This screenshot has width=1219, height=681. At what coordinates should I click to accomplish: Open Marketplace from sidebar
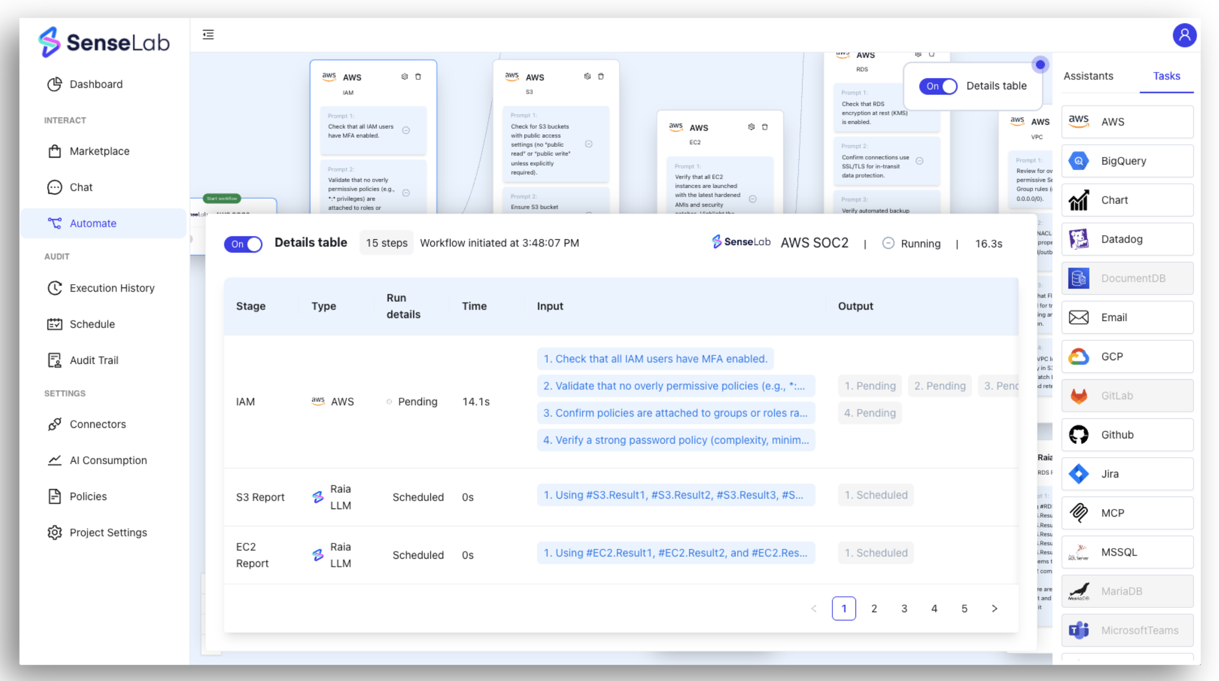(x=99, y=151)
